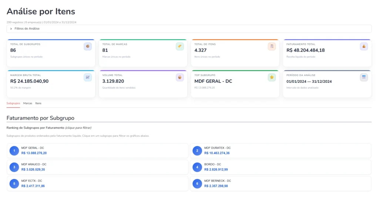Switch to the Marcas tab

[28, 103]
